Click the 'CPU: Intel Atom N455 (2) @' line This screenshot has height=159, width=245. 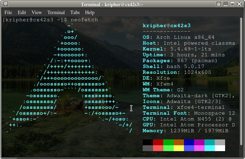[x=187, y=119]
